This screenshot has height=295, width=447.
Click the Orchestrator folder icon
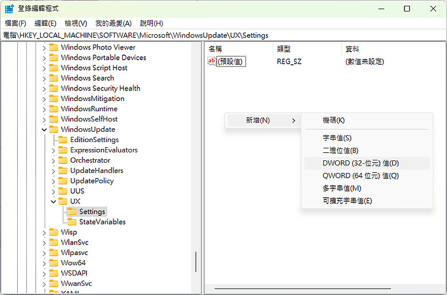pos(62,160)
